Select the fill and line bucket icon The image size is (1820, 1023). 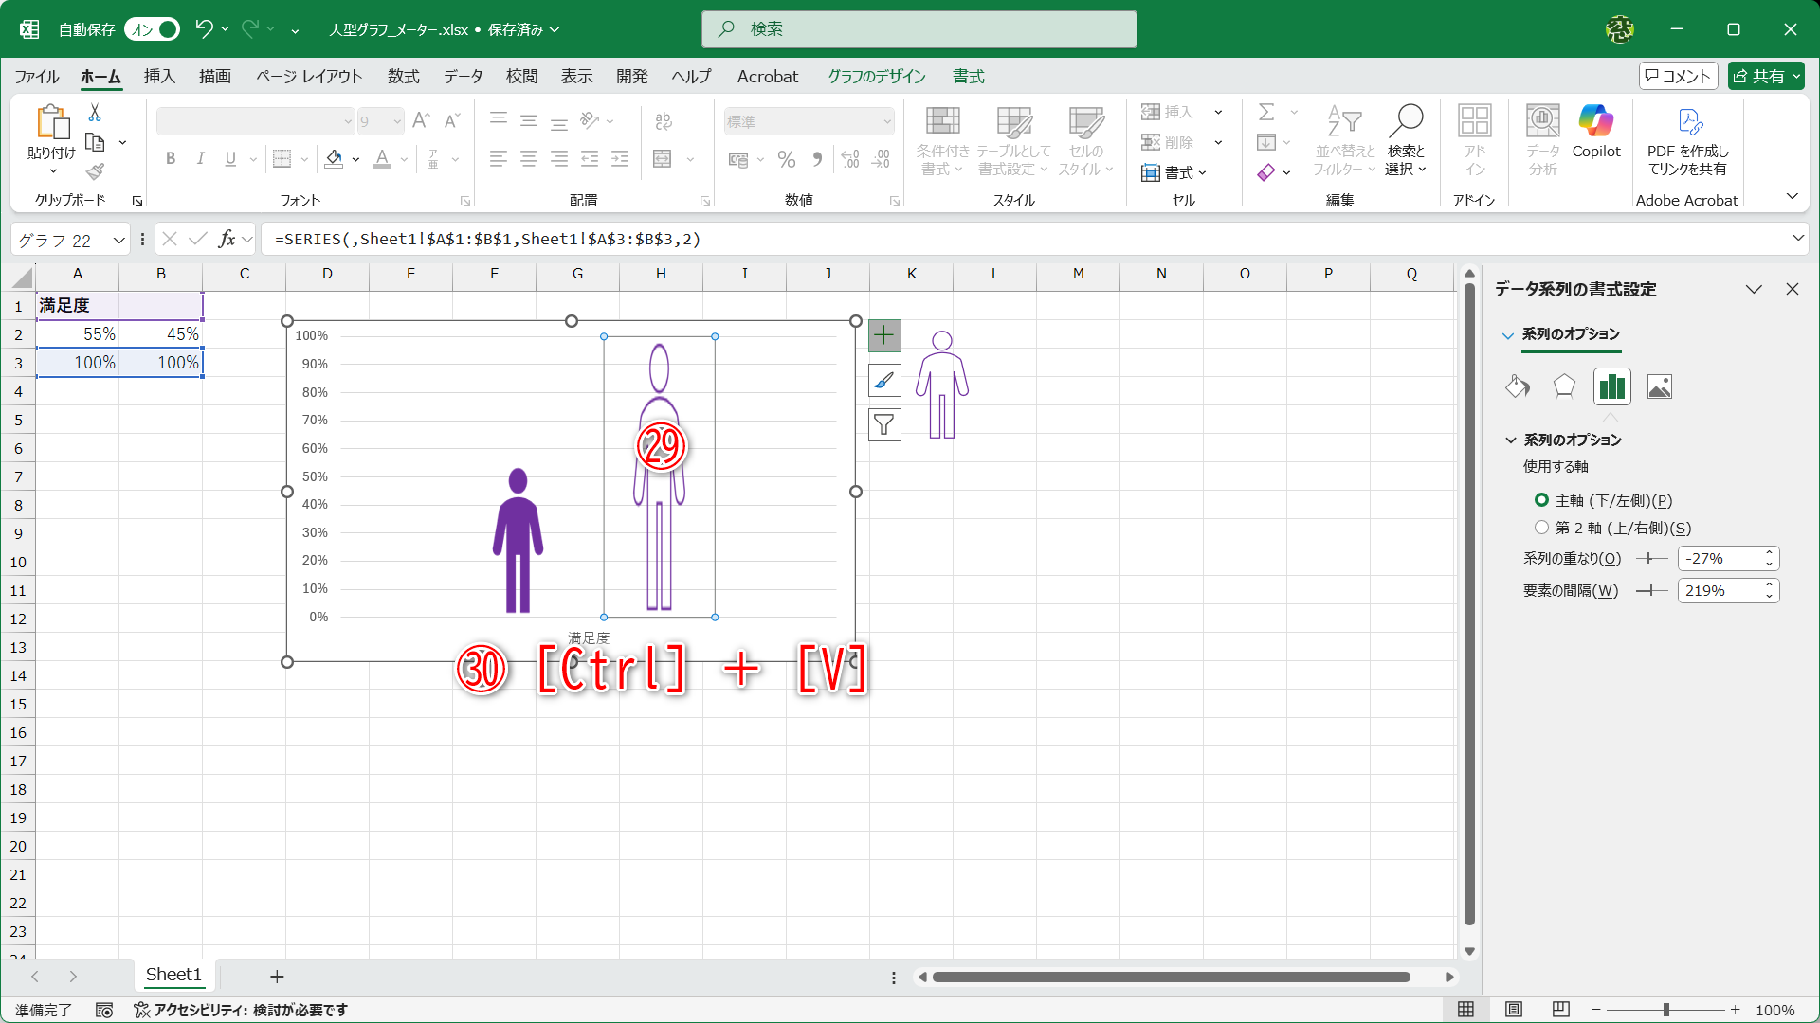1517,386
